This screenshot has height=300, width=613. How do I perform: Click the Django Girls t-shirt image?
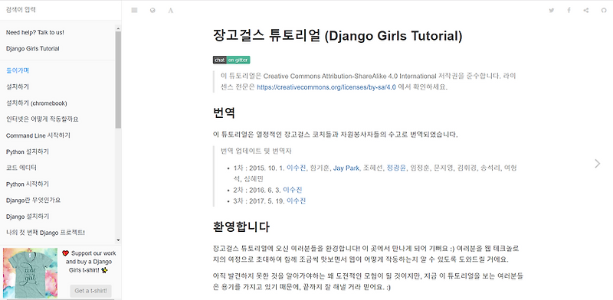[x=30, y=273]
